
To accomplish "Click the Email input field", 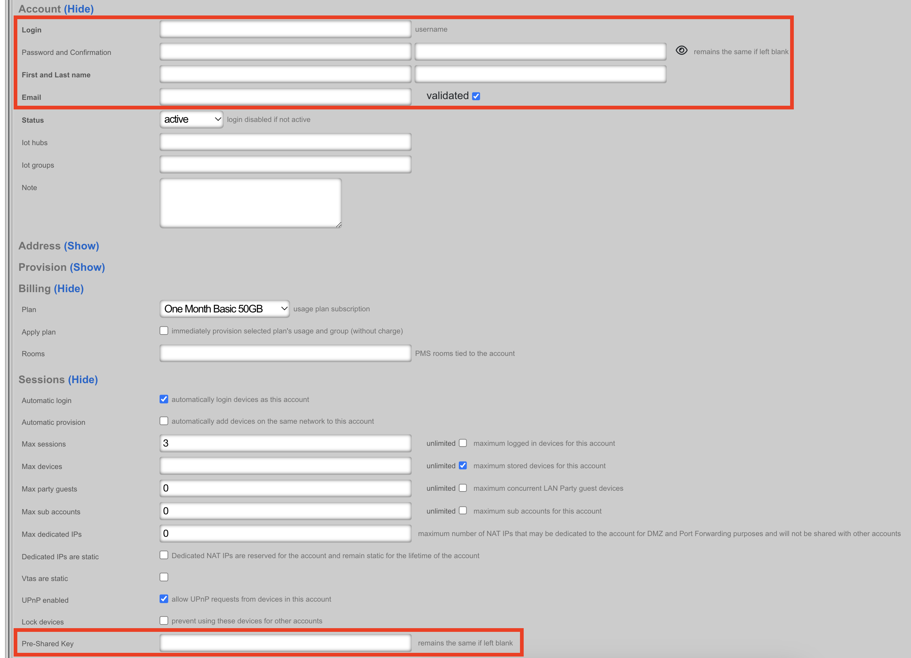I will click(x=285, y=97).
